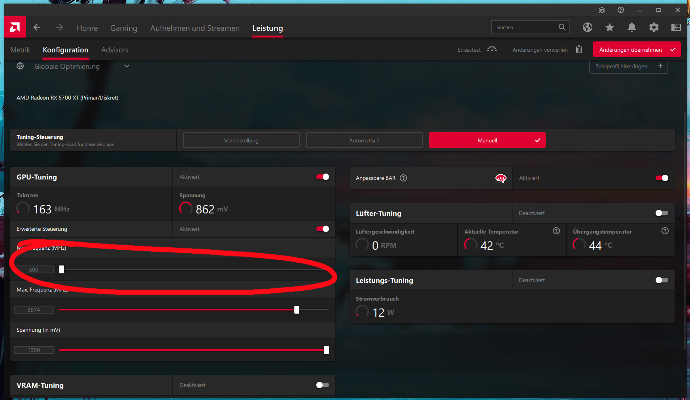Click the Aktuelle Temperatur 42 °C reading
690x400 pixels.
click(x=484, y=245)
